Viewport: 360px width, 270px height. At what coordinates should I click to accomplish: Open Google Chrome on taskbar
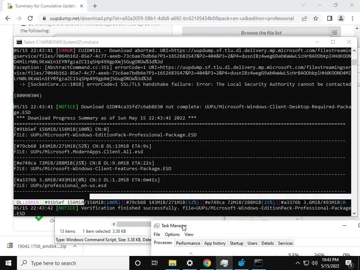[x=207, y=263]
